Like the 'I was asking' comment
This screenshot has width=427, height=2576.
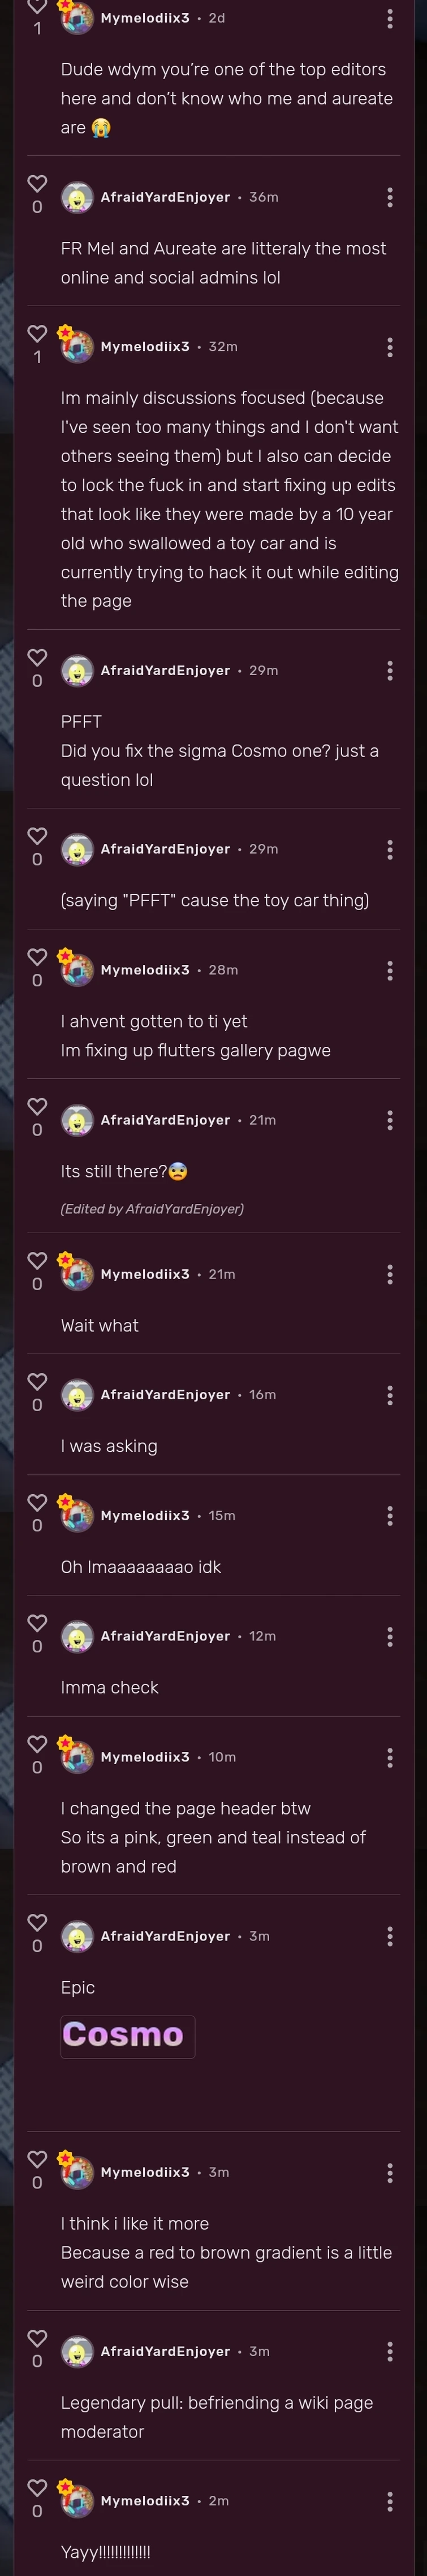click(x=37, y=1382)
